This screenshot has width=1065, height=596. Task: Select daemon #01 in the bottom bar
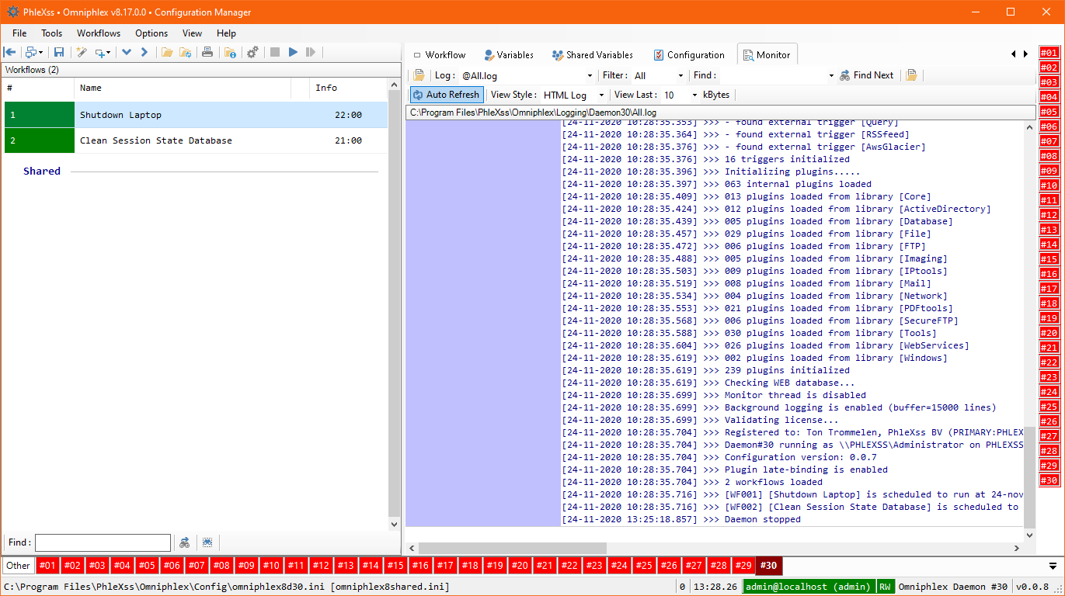tap(48, 566)
